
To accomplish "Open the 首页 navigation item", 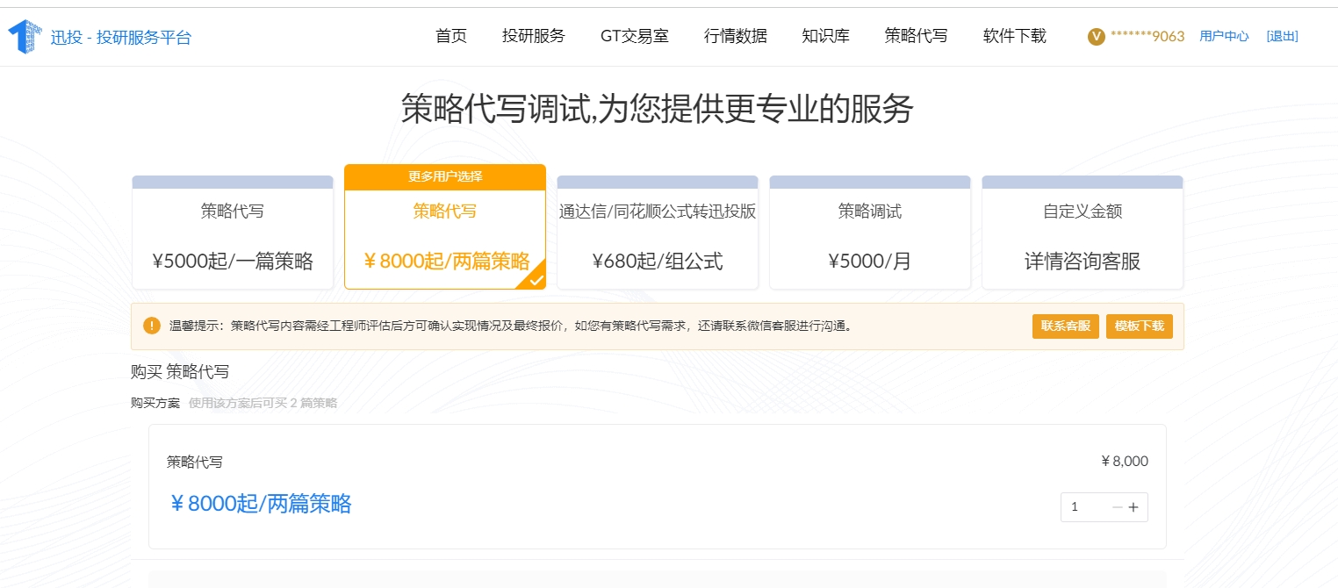I will [451, 36].
